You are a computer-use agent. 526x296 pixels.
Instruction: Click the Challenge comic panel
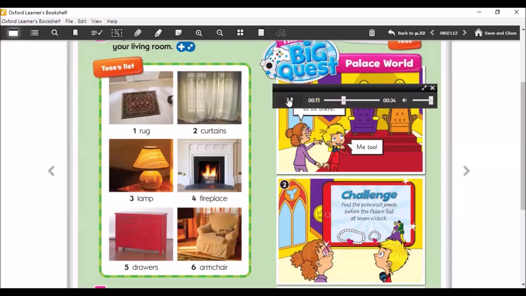point(351,231)
